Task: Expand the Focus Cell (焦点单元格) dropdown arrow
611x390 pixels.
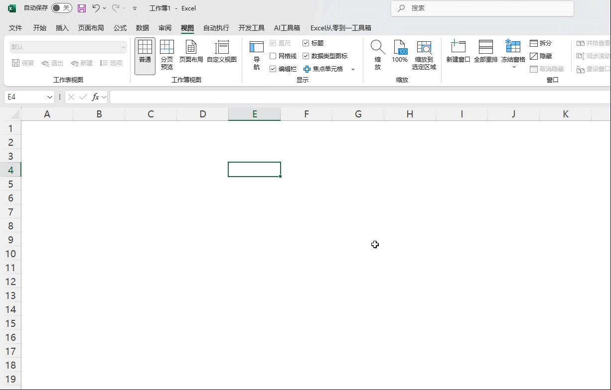Action: click(x=353, y=69)
